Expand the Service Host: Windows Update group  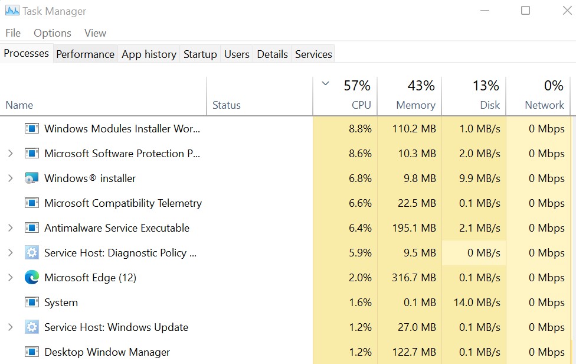(10, 327)
